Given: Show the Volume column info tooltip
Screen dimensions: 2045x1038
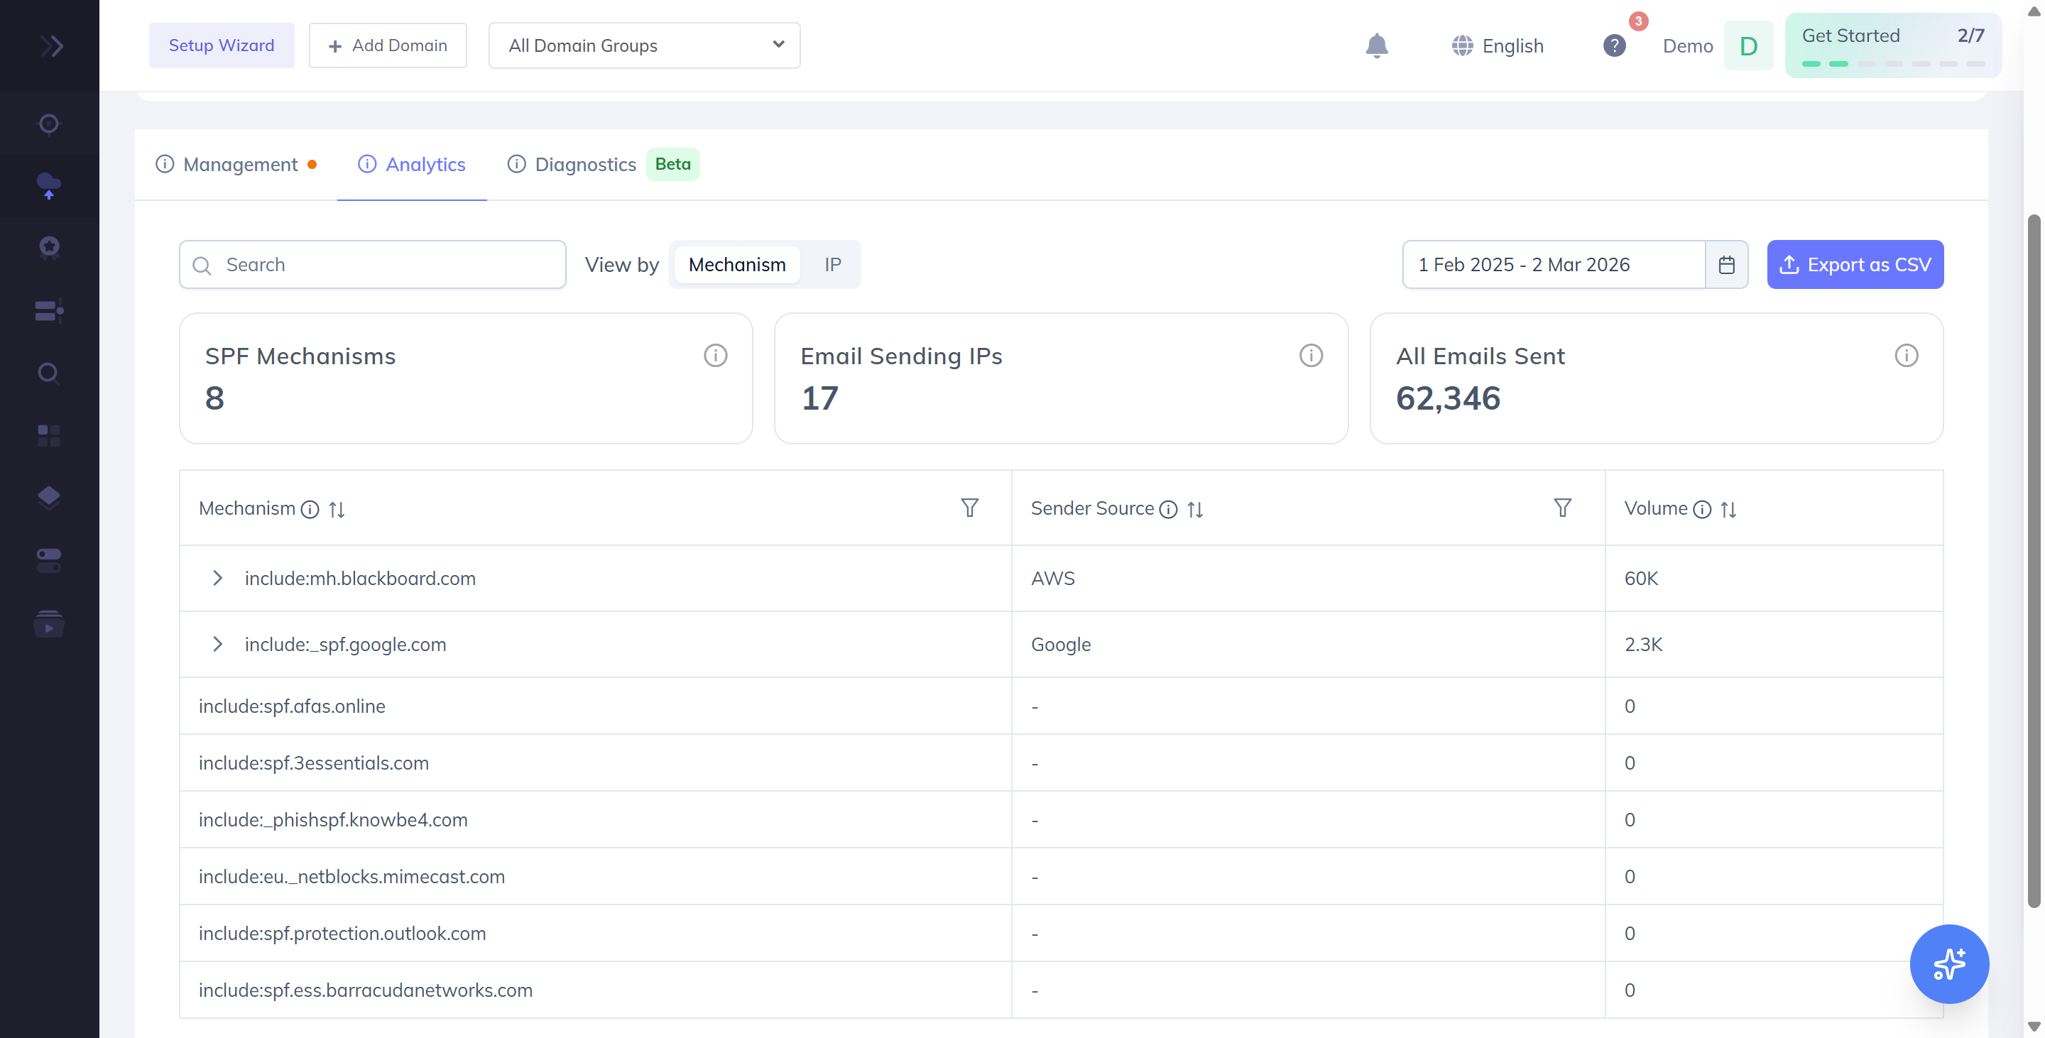Looking at the screenshot, I should 1702,510.
